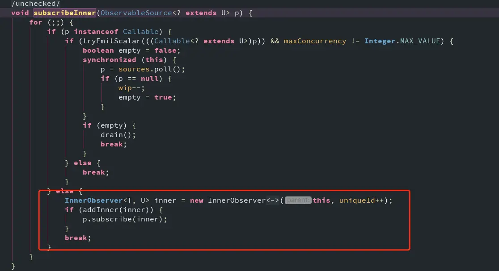Click the 'if (empty)' condition
Image resolution: width=499 pixels, height=271 pixels.
105,125
